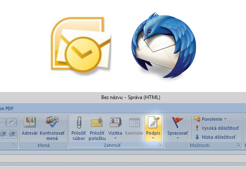
Task: Click the Thunderbird logo image
Action: click(164, 45)
